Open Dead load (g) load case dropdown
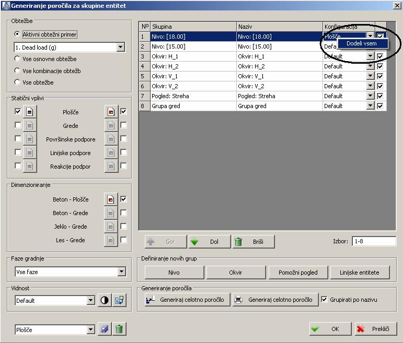403x343 pixels. pos(121,47)
